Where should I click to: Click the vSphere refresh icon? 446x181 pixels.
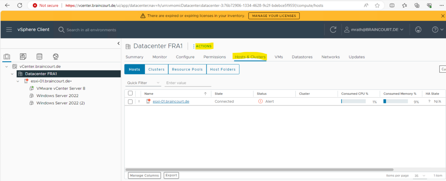333,30
